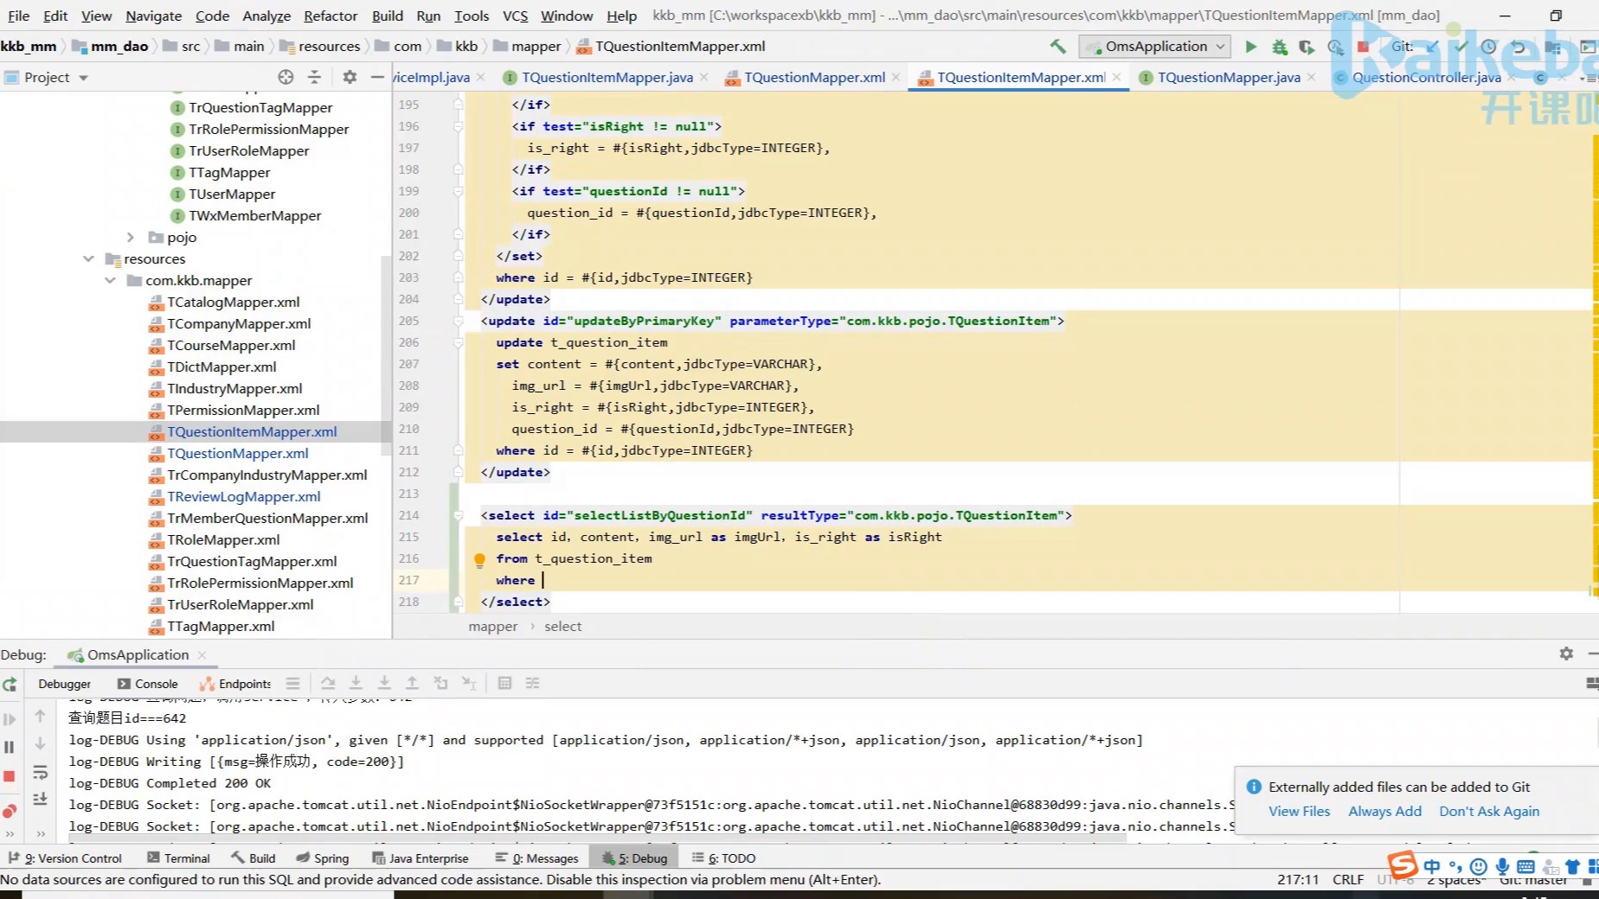Click the intention lightbulb on line 216
This screenshot has height=899, width=1599.
(x=479, y=559)
